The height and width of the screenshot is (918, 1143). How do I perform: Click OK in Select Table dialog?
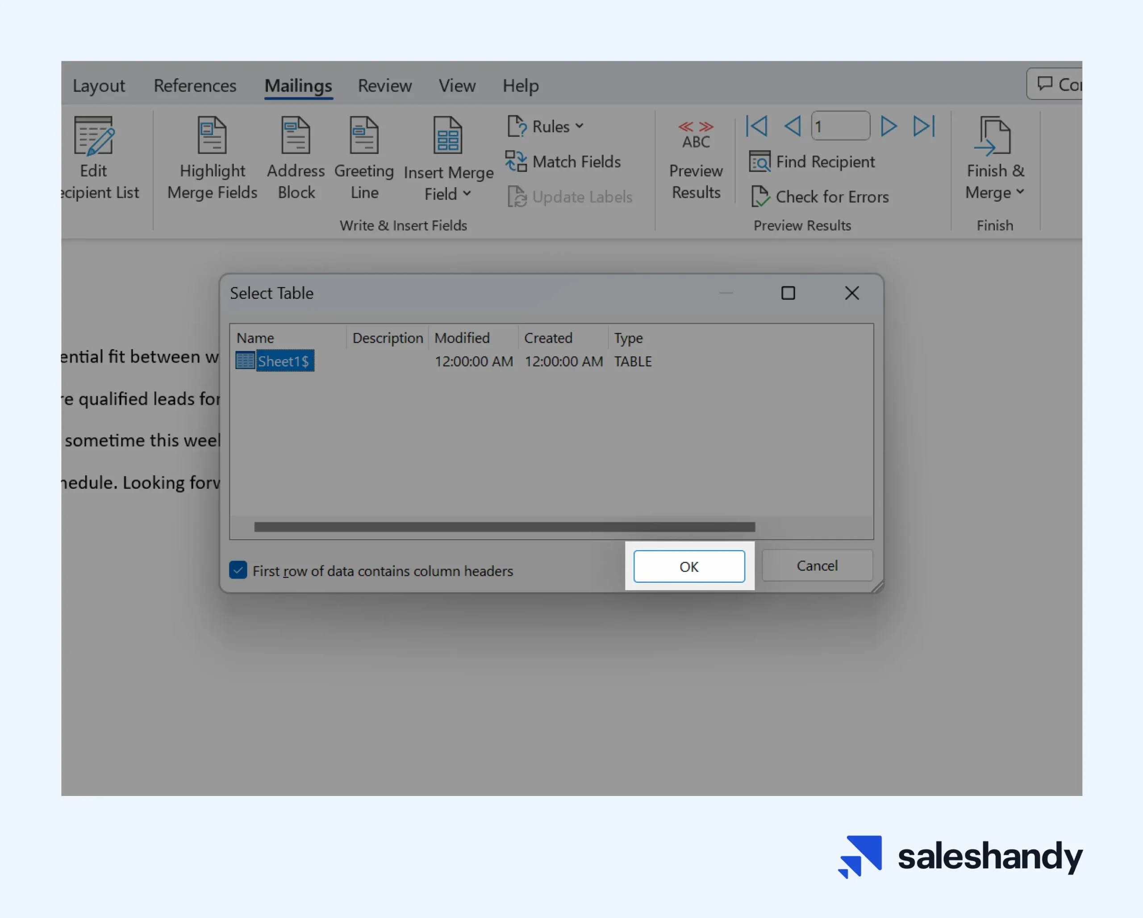pos(689,566)
